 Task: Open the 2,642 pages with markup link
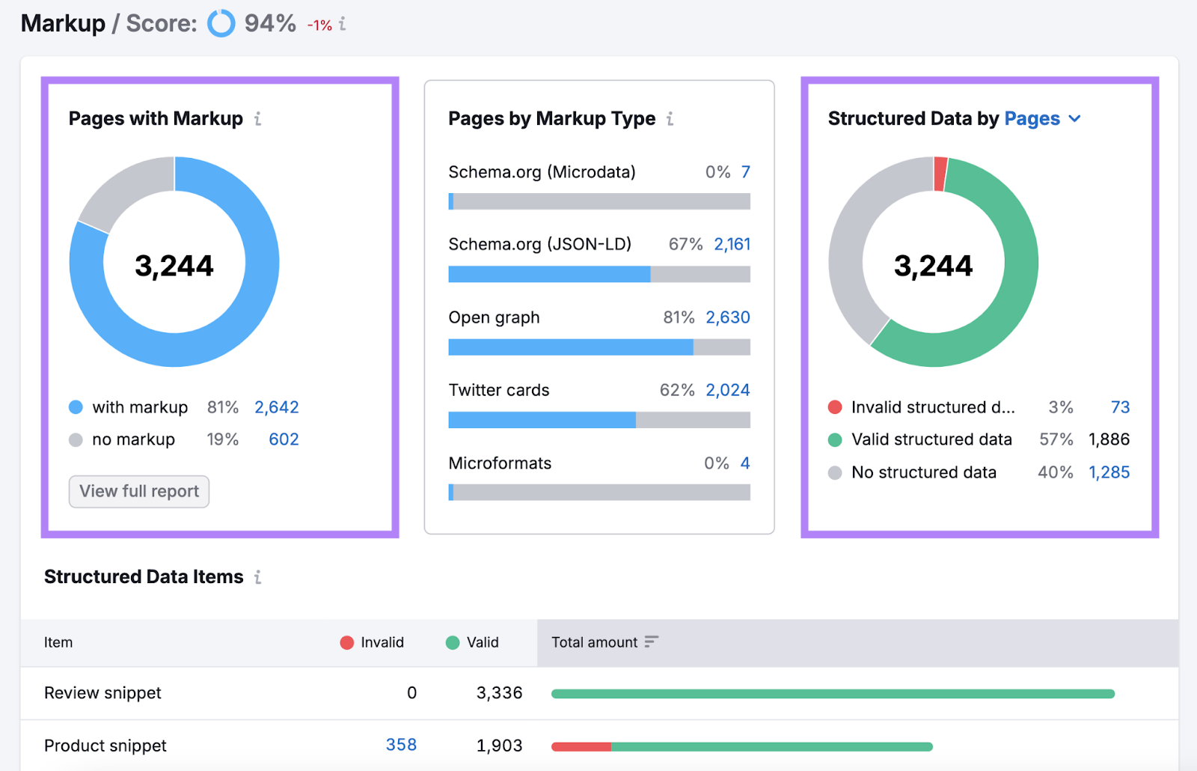(276, 407)
